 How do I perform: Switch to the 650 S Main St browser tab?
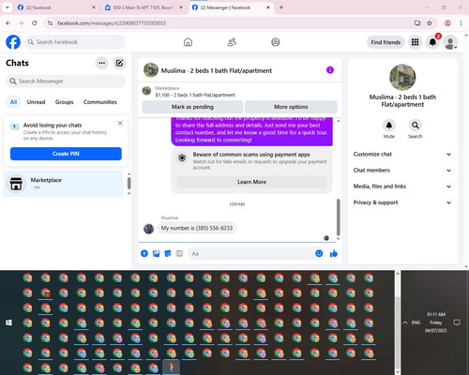pyautogui.click(x=144, y=7)
